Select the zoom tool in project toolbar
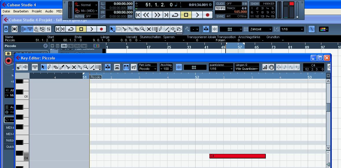The width and height of the screenshot is (341, 168). click(x=143, y=29)
